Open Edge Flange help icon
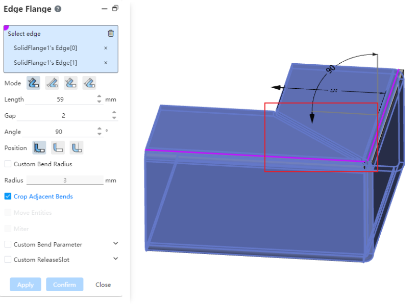 point(58,9)
